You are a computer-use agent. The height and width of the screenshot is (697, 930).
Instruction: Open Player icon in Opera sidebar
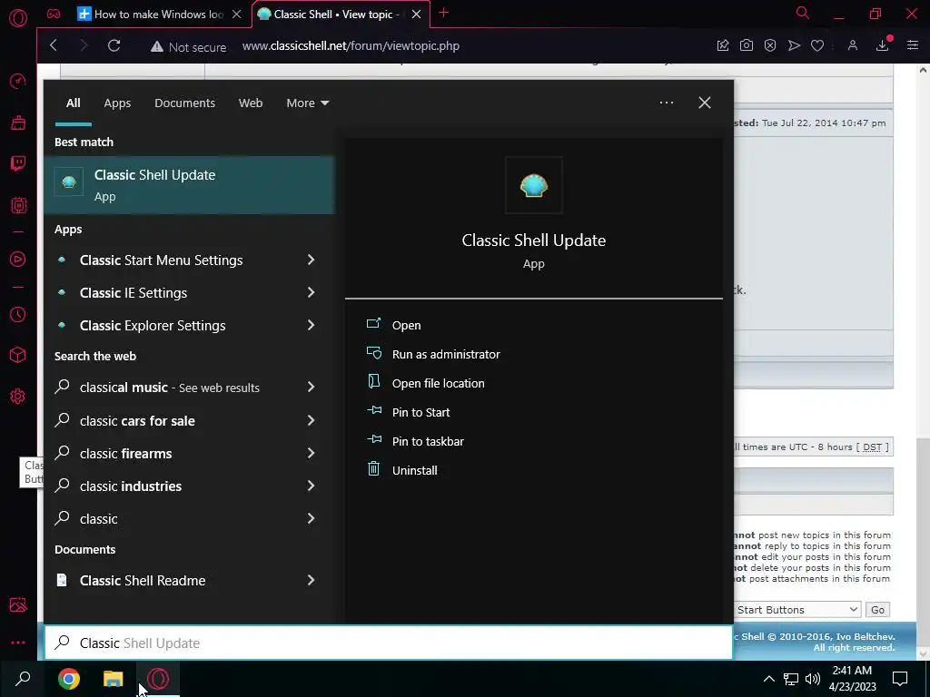point(18,259)
